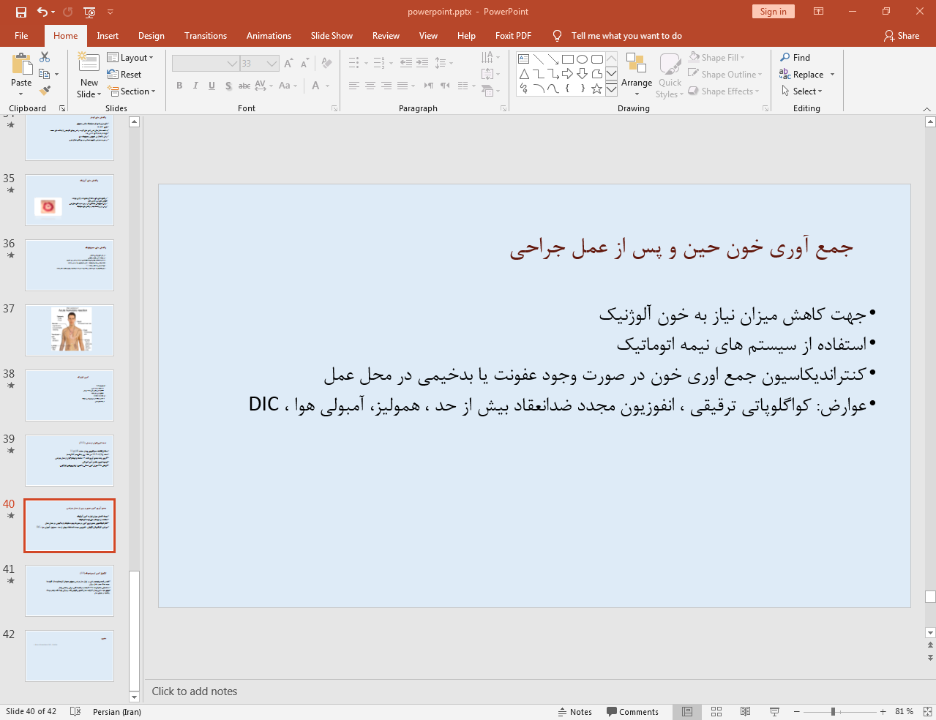Click Replace in Editing group
The height and width of the screenshot is (720, 936).
tap(807, 75)
